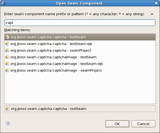Click the Eclipse icon in the title bar
This screenshot has width=160, height=133.
4,3
